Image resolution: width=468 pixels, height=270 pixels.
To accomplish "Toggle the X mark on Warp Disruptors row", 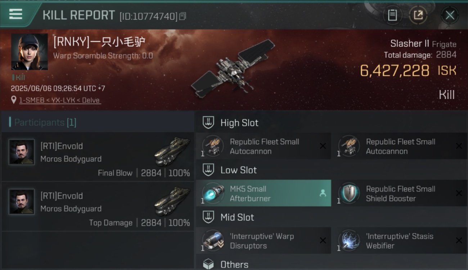I will 323,240.
